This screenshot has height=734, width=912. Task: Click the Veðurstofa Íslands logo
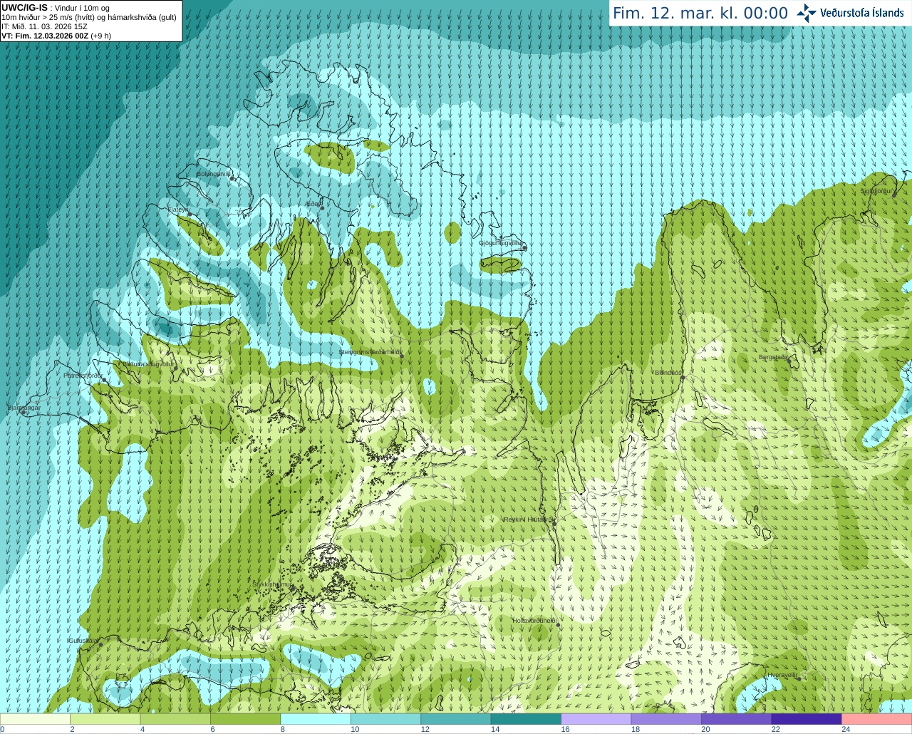pyautogui.click(x=850, y=13)
